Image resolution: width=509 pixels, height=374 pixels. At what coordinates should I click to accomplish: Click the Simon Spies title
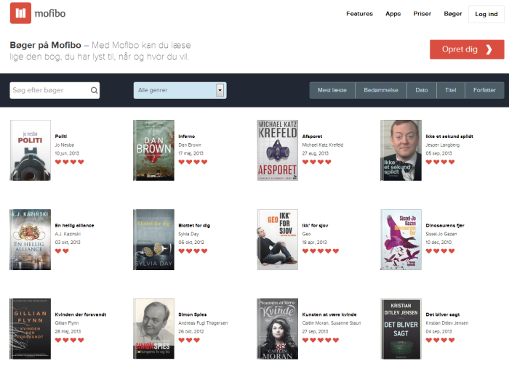[193, 314]
